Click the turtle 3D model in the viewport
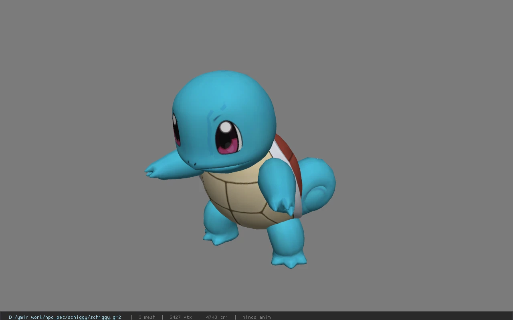The width and height of the screenshot is (513, 320). coord(240,169)
